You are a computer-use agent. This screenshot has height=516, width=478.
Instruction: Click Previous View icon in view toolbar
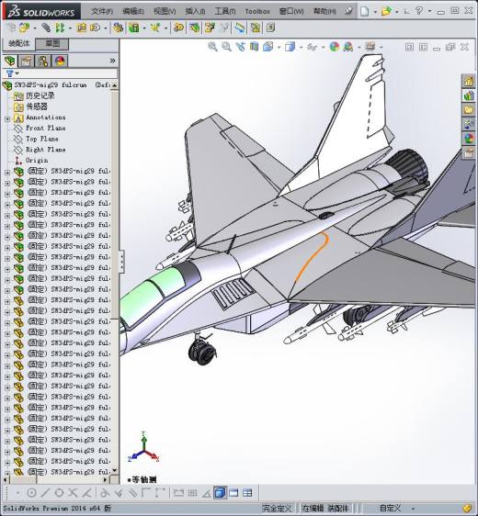(x=241, y=47)
